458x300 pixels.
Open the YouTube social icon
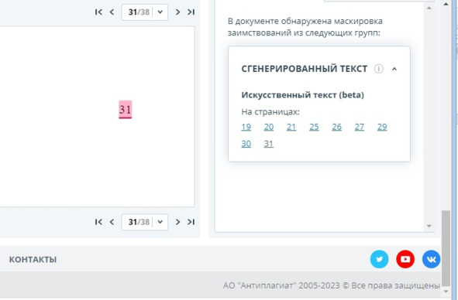tap(405, 259)
